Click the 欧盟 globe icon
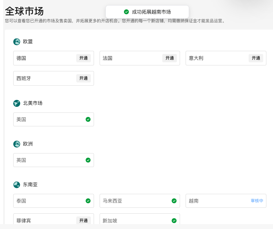Viewport: 273px width, 229px height. coord(17,42)
